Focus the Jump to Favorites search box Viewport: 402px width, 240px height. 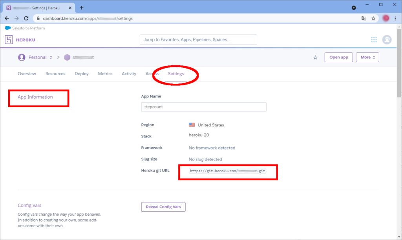(x=198, y=40)
